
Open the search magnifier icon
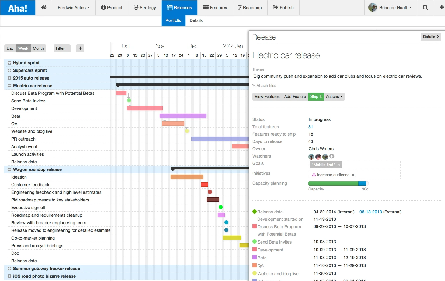(x=426, y=8)
